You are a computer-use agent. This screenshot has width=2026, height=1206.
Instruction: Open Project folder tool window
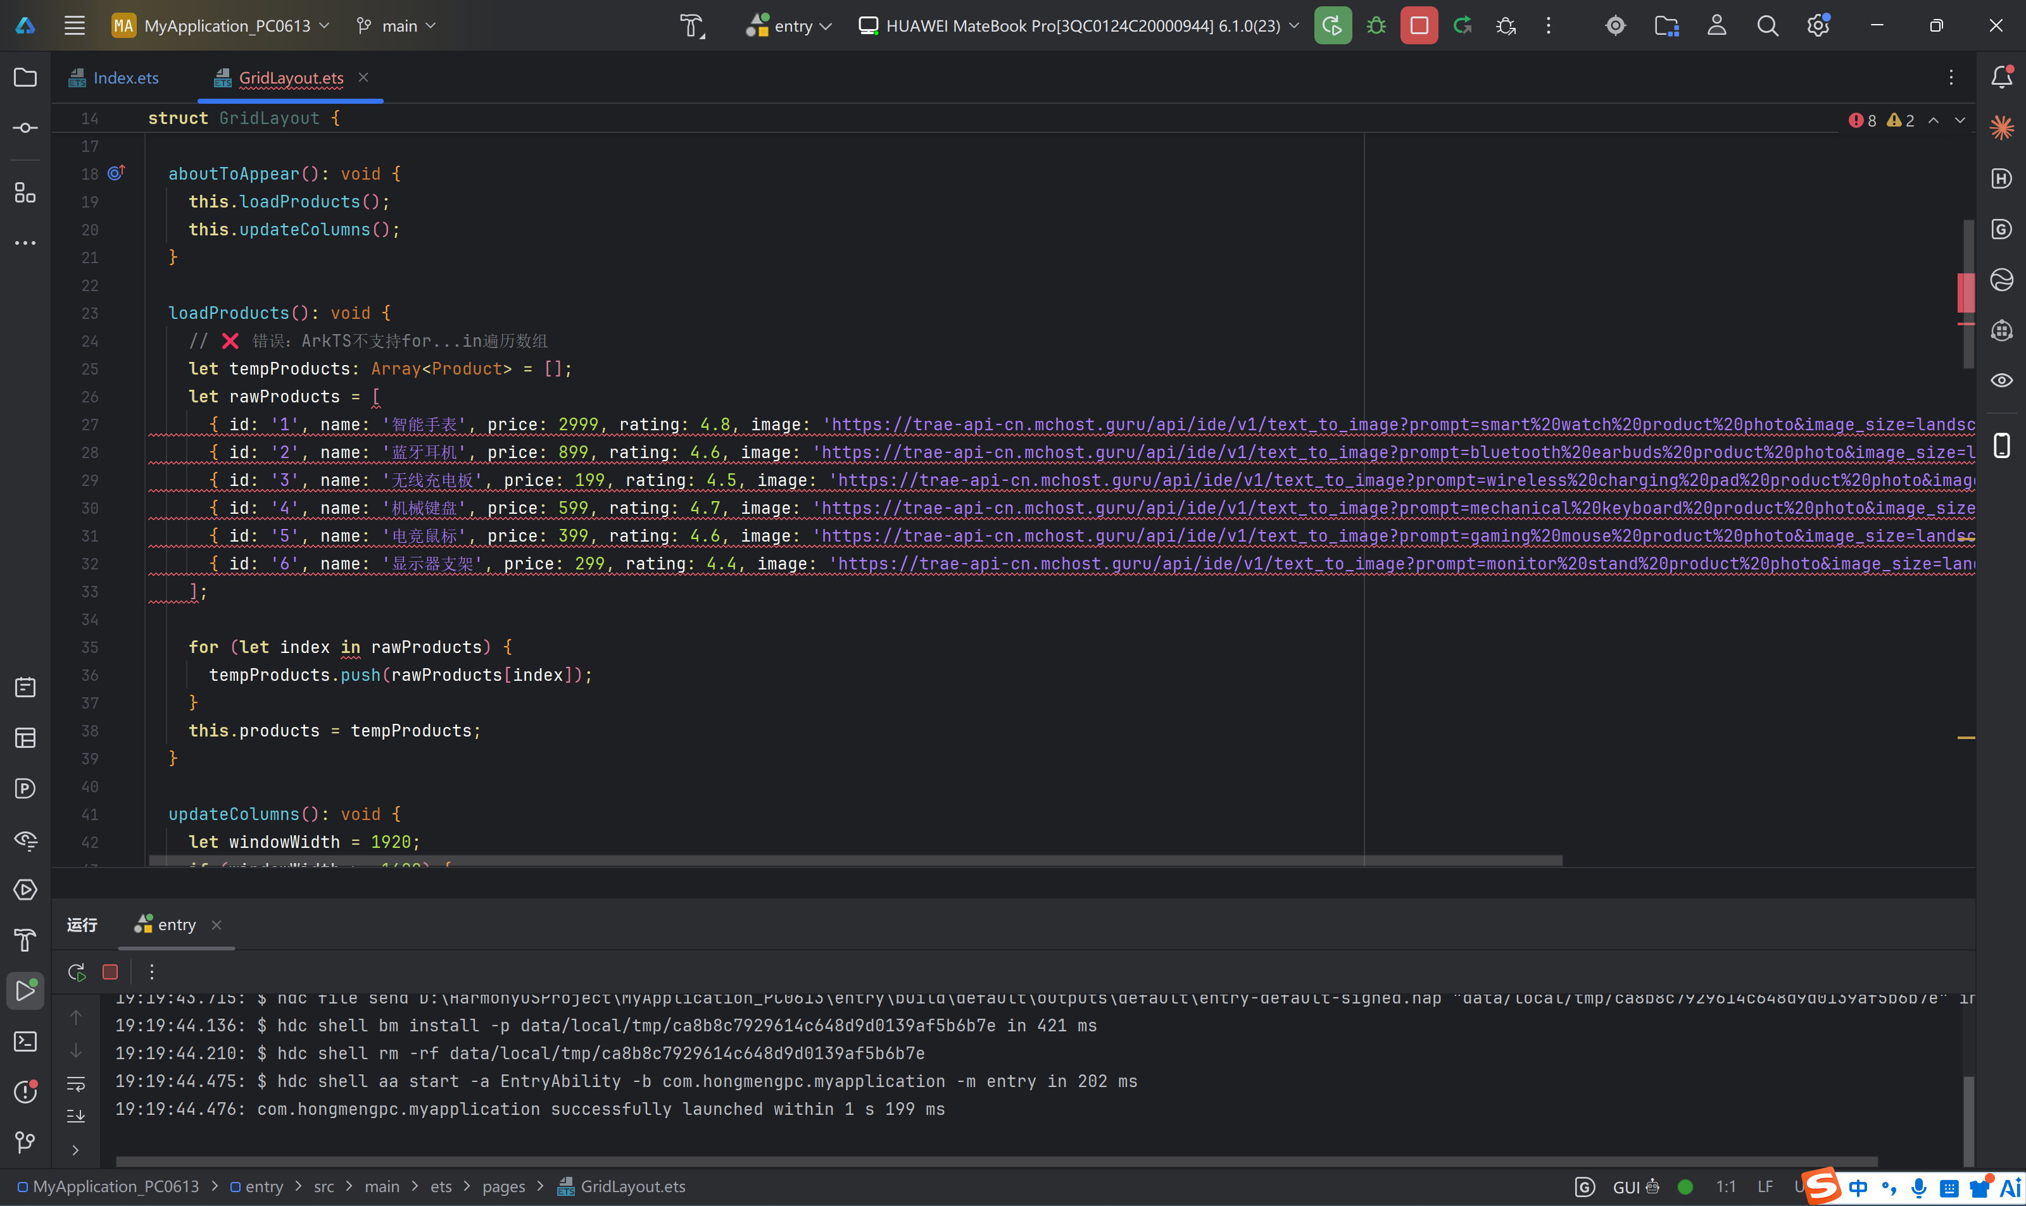click(25, 77)
